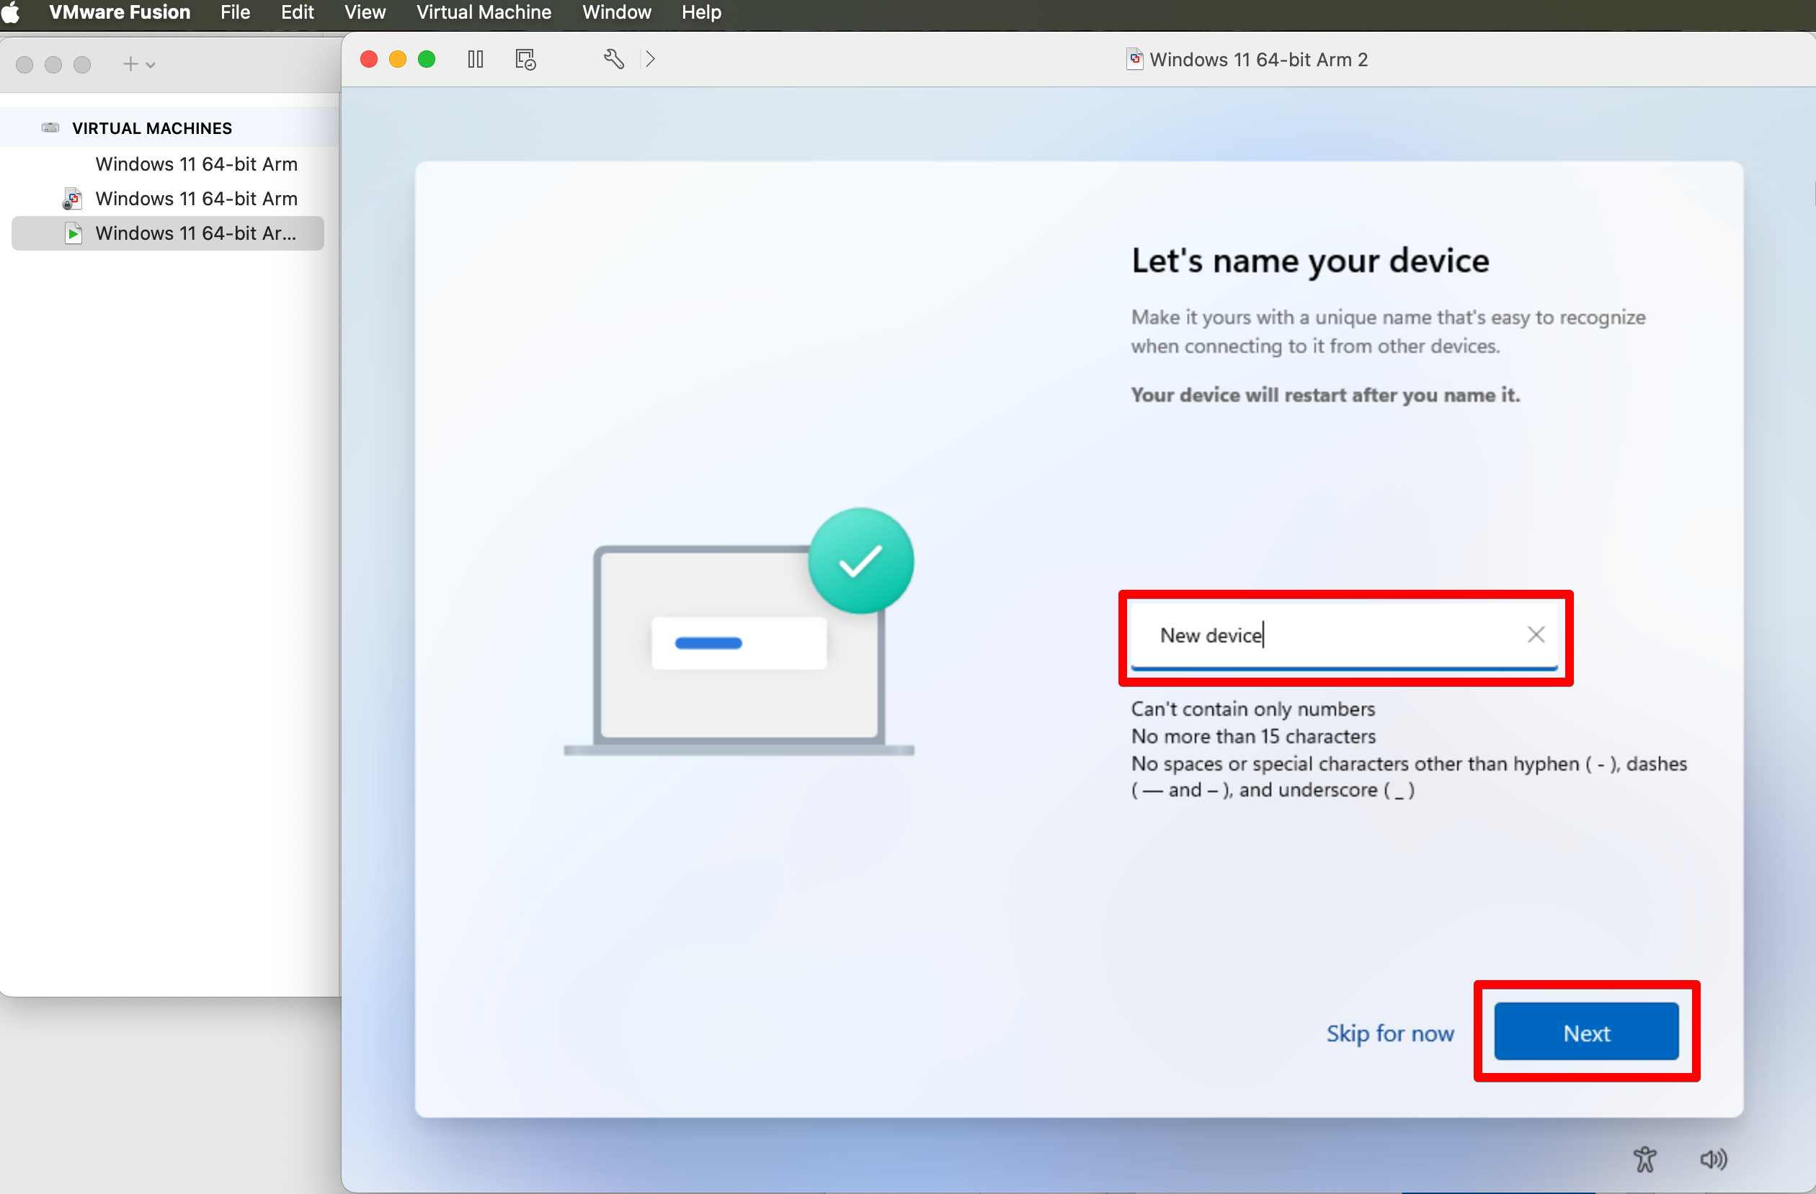
Task: Open the accessibility icon at bottom right
Action: tap(1645, 1159)
